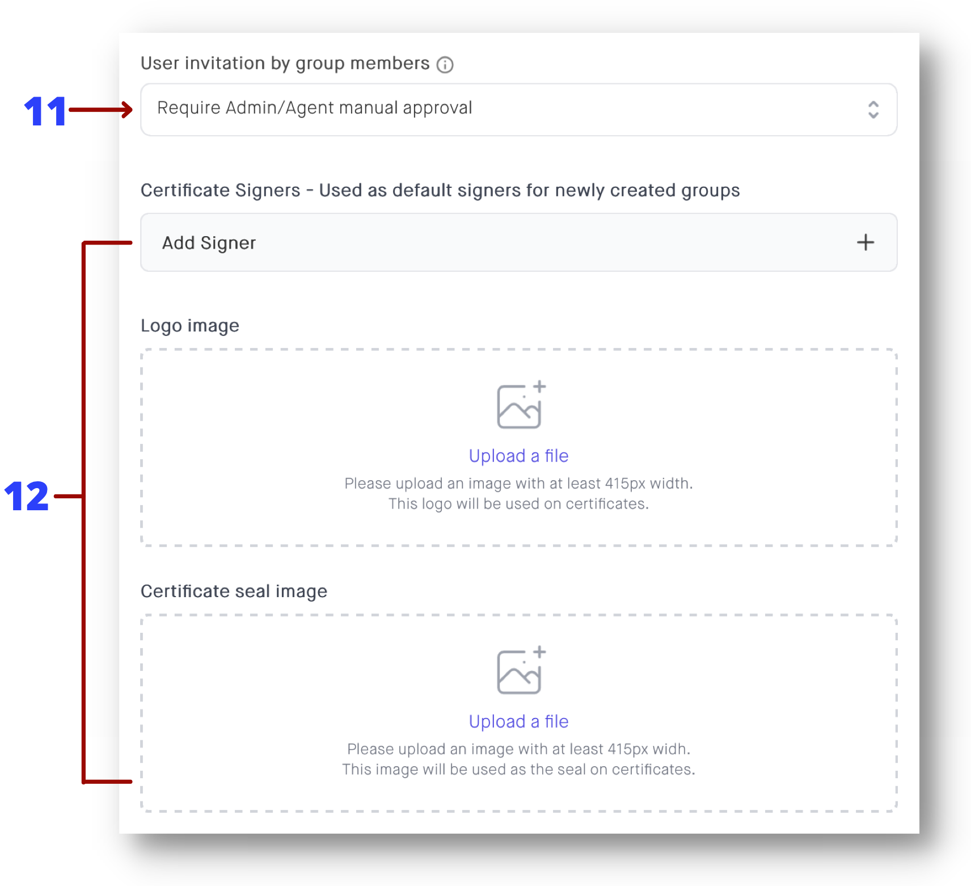Click the Certificate seal image section label
This screenshot has height=886, width=971.
234,591
